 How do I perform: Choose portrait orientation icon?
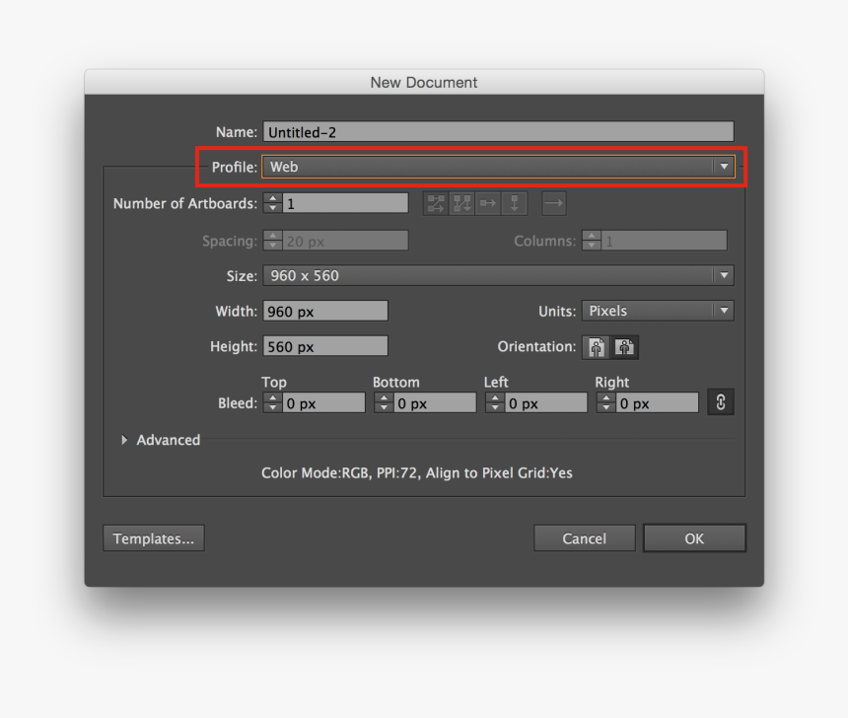(x=596, y=347)
